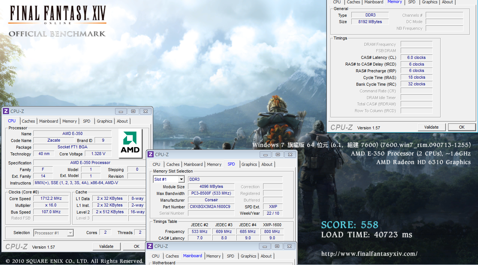Click Validate in the CPU window
Viewport: 478px width, 265px height.
pos(106,246)
